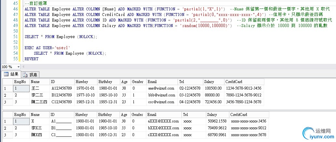The height and width of the screenshot is (142, 336).
Task: Select the masked Name cell 陳X四
Action: [x=39, y=135]
